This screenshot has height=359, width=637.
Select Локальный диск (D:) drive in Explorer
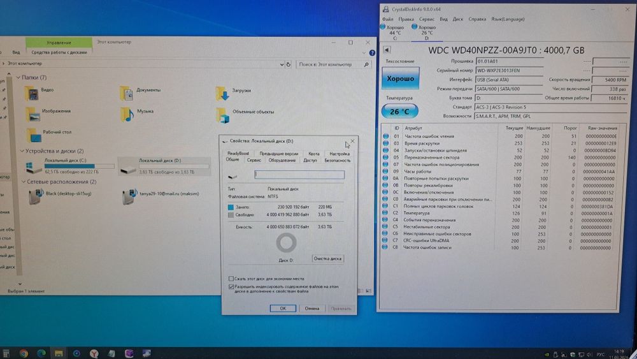pyautogui.click(x=164, y=166)
